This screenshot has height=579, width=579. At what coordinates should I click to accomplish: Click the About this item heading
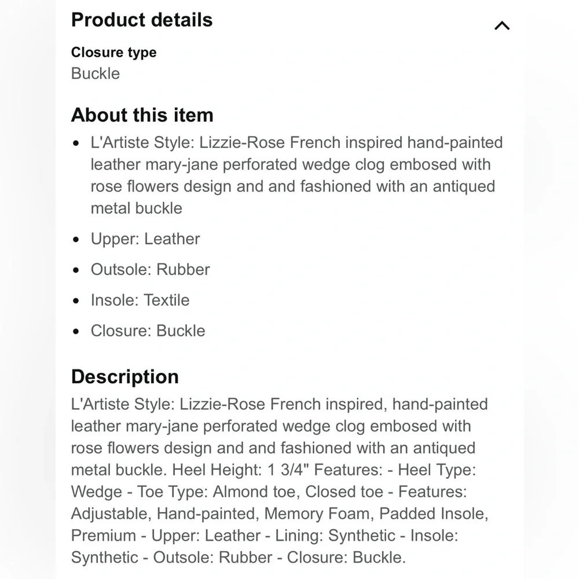click(x=142, y=115)
